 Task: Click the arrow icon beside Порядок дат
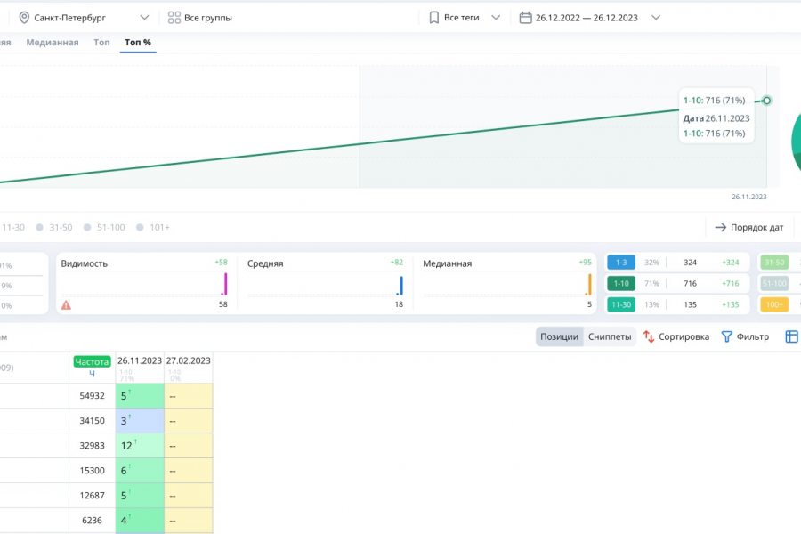coord(720,228)
